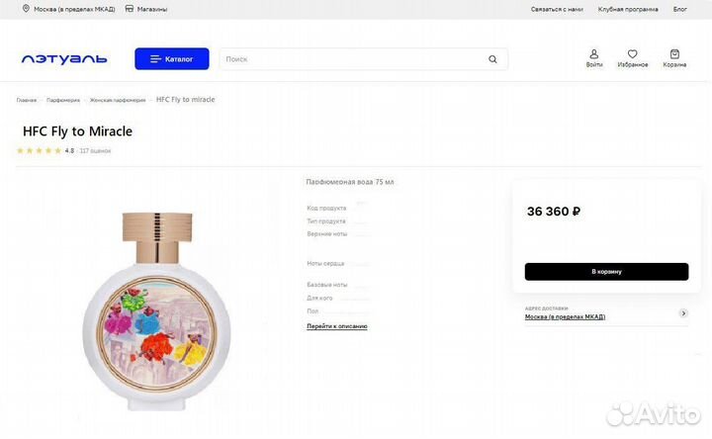
Task: Click the Парфюмерная вода 75 мл text
Action: 350,182
